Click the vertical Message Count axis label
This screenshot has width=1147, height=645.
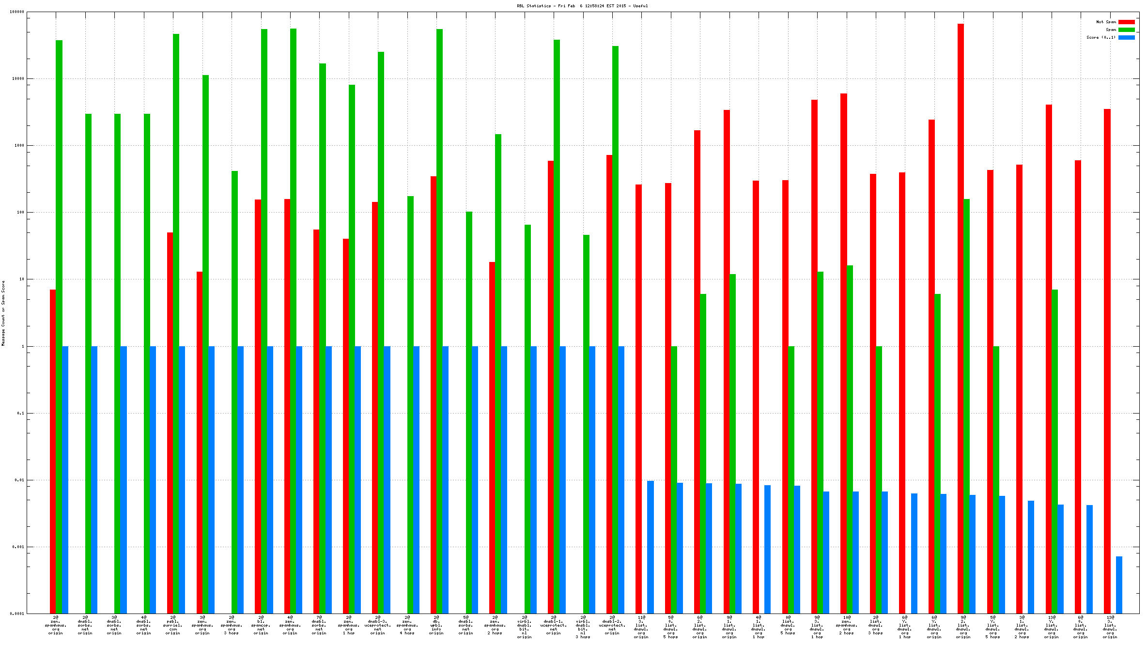pos(3,313)
